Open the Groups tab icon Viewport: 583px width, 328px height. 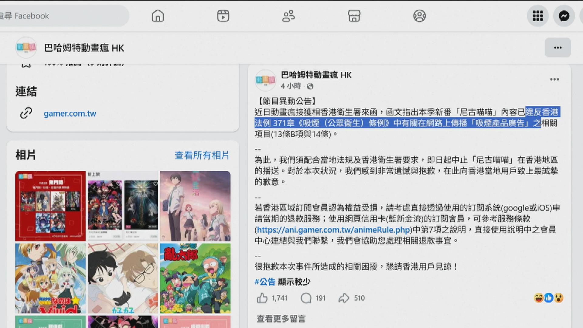click(419, 16)
